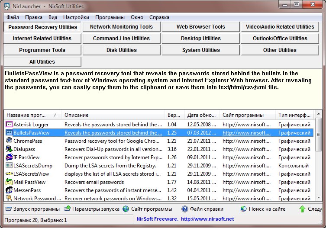Click the Запуск программы button label
This screenshot has height=228, width=326.
pos(36,209)
